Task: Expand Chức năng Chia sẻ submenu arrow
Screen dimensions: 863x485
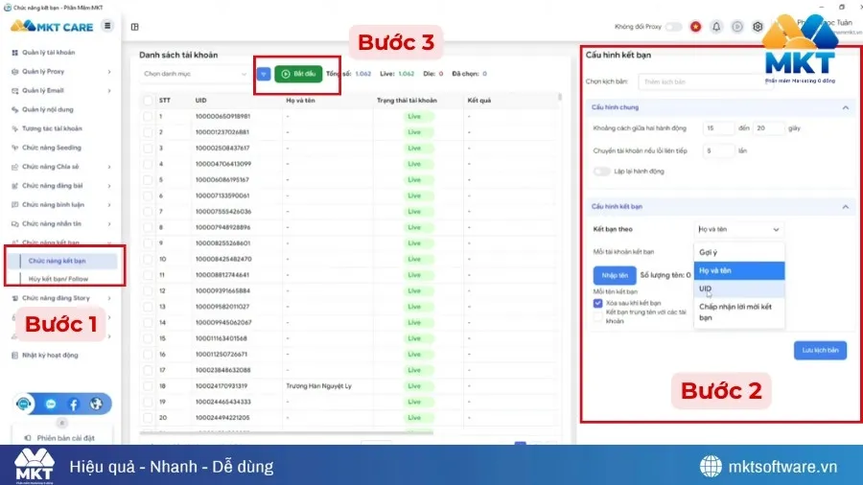Action: [109, 167]
